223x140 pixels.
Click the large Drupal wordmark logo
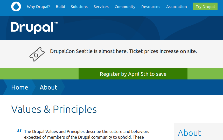tap(34, 27)
